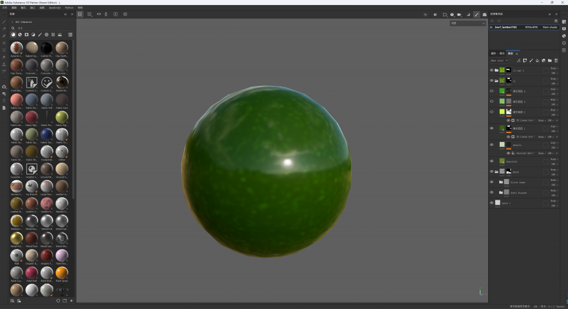Open the fourth menu bar item

tap(33, 8)
